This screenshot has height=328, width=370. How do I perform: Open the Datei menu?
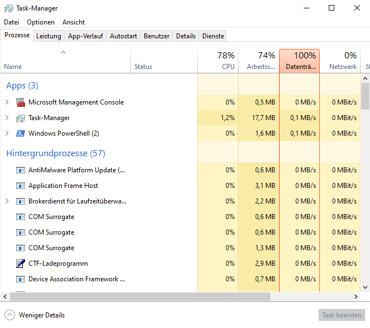pos(12,22)
